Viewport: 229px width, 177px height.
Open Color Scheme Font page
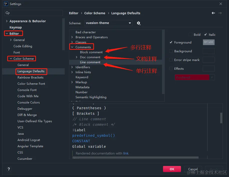point(31,84)
